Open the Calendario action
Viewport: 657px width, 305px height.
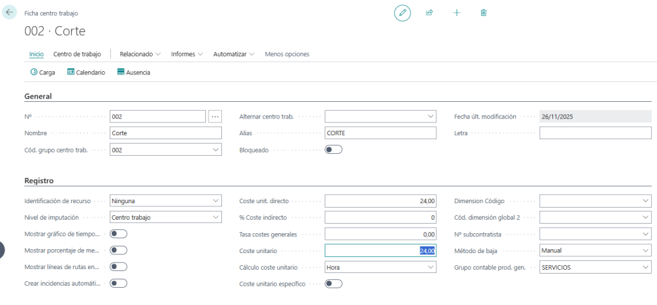[87, 72]
